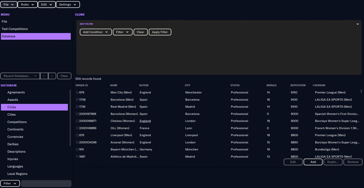Open Injuries in the Database list
The height and width of the screenshot is (188, 364).
coord(34,159)
